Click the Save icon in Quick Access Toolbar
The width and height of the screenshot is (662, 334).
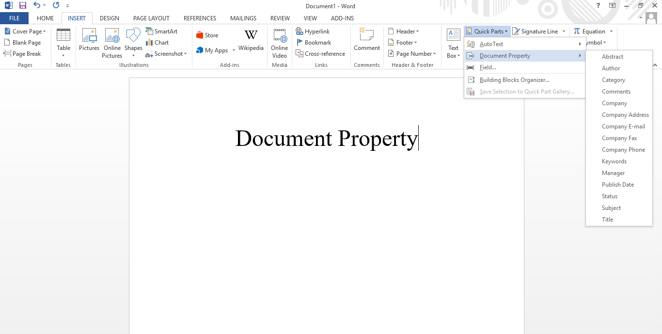click(x=22, y=6)
